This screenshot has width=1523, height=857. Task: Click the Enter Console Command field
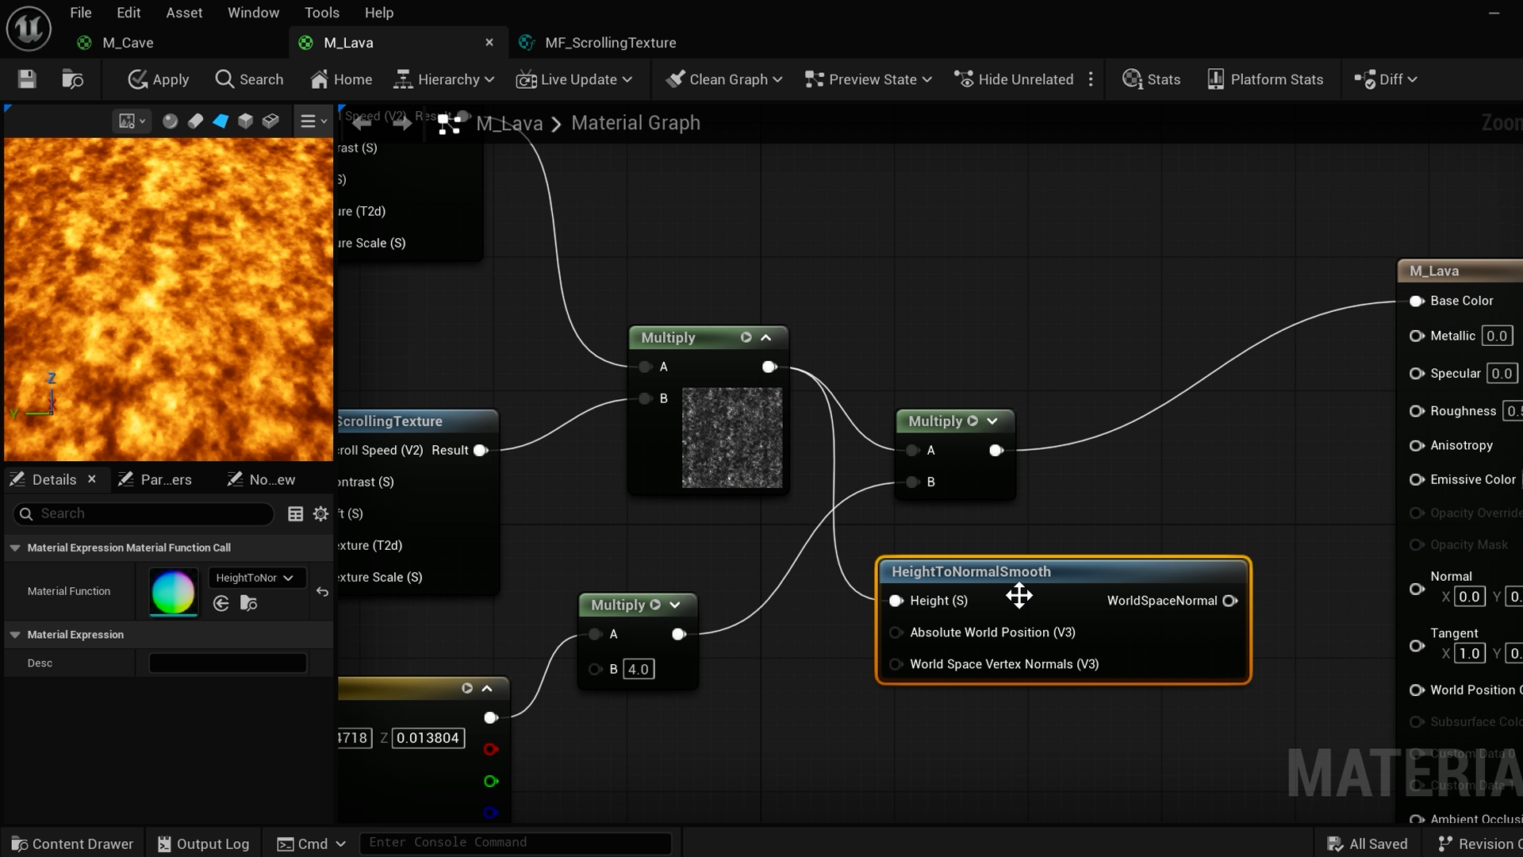click(x=516, y=843)
